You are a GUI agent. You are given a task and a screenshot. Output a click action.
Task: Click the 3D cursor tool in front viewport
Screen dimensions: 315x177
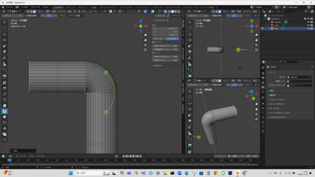click(x=5, y=28)
